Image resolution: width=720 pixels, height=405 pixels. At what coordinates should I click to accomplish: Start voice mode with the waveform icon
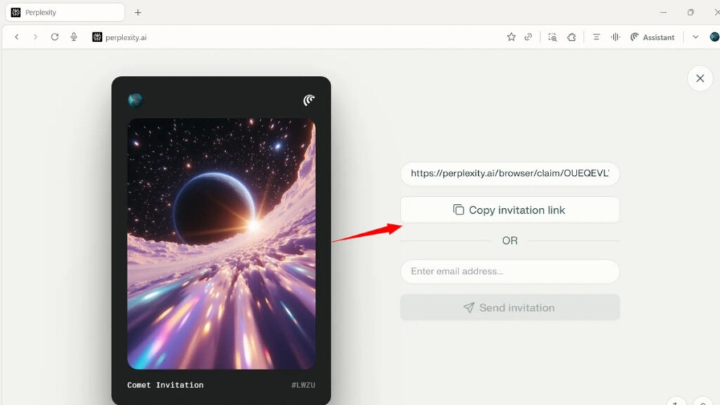click(x=615, y=37)
